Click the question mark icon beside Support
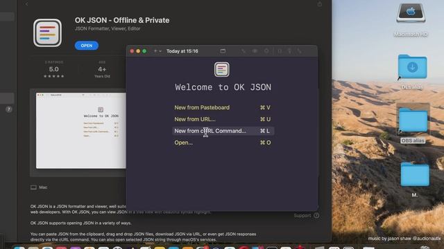The image size is (444, 249). pos(316,215)
